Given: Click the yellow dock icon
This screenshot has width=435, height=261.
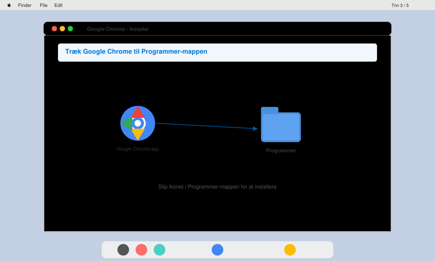Looking at the screenshot, I should [x=290, y=250].
